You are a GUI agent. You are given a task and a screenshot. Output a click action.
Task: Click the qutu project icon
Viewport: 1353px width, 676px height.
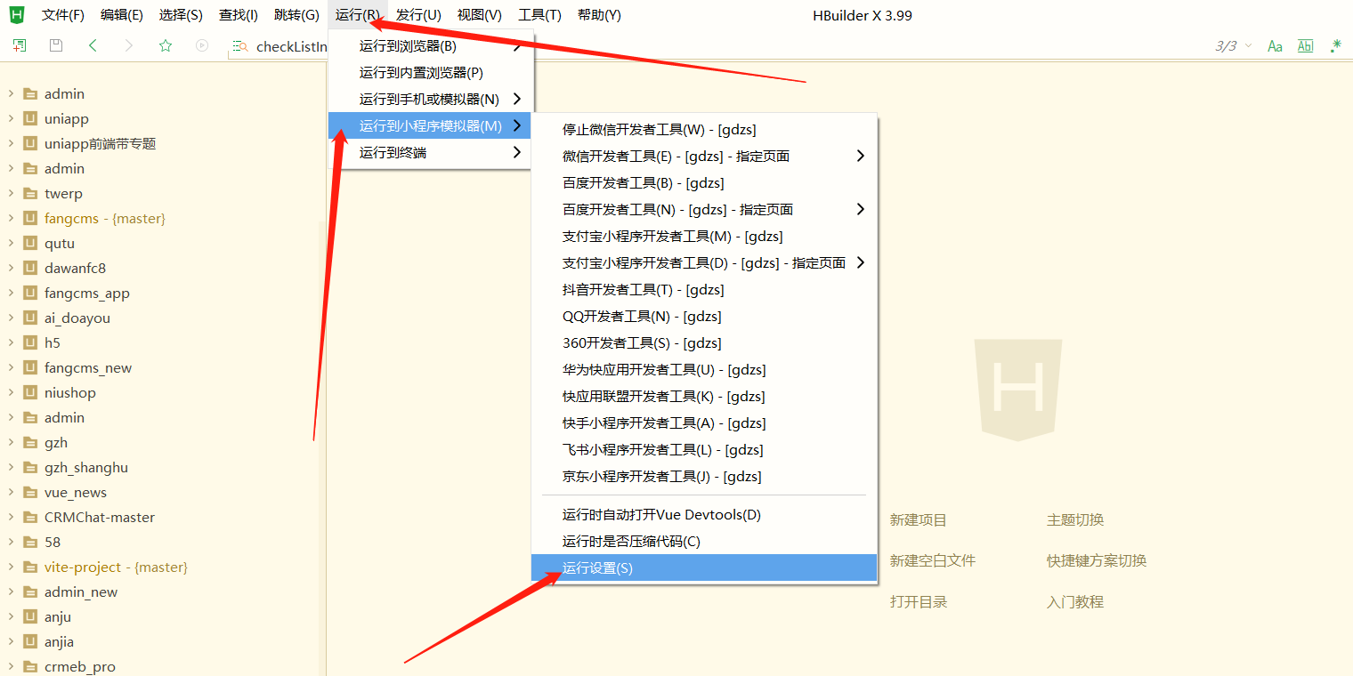click(30, 243)
